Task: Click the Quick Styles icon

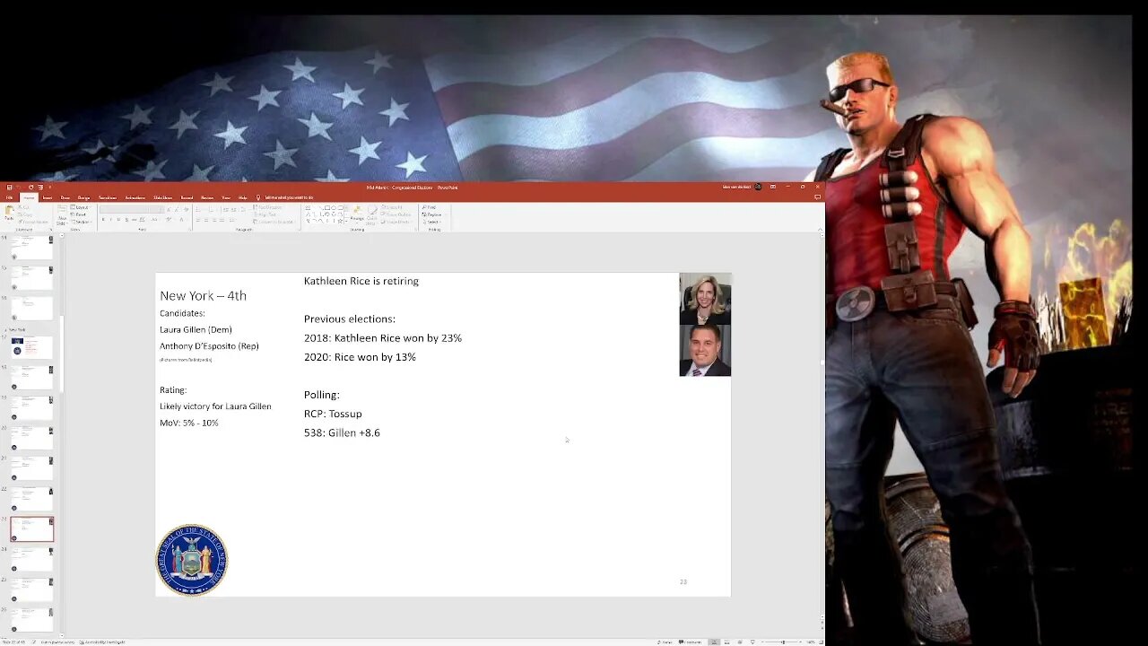Action: pos(371,210)
